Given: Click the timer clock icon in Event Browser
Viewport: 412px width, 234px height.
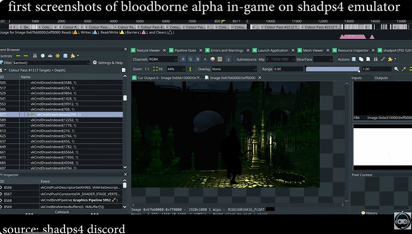Looking at the screenshot, I should point(43,56).
